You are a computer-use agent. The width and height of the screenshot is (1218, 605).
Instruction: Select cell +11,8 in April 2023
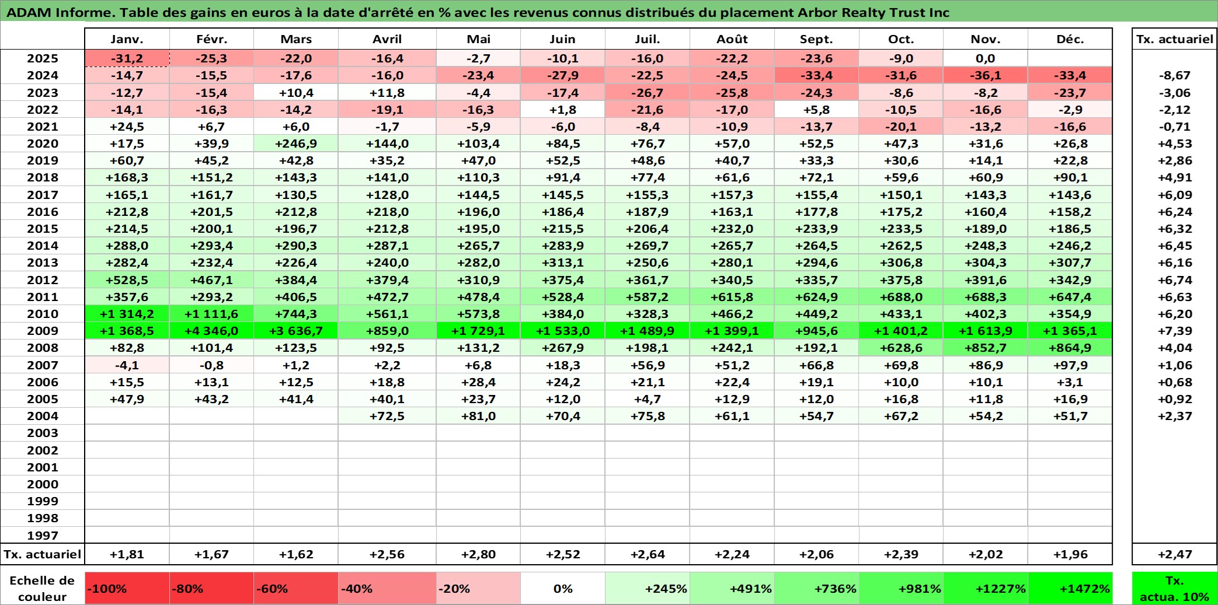[x=387, y=93]
